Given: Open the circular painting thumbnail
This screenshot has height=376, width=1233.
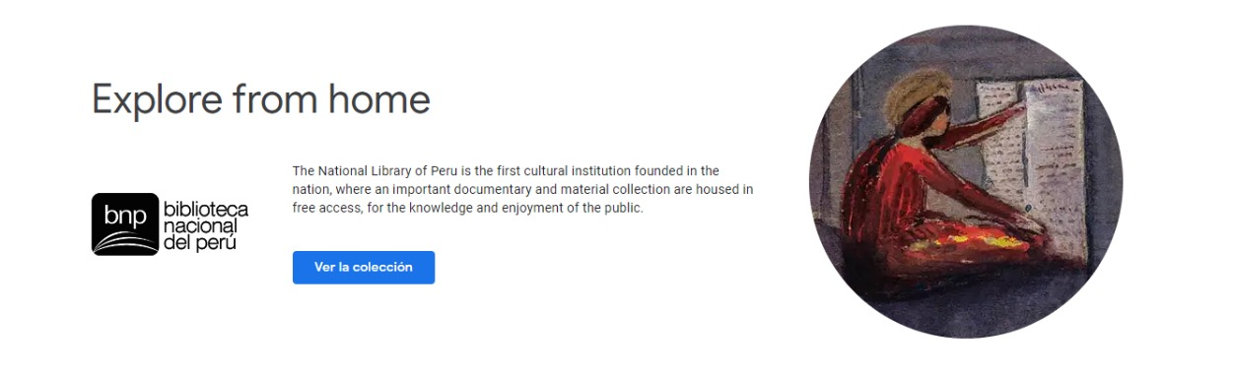Looking at the screenshot, I should coord(965,182).
